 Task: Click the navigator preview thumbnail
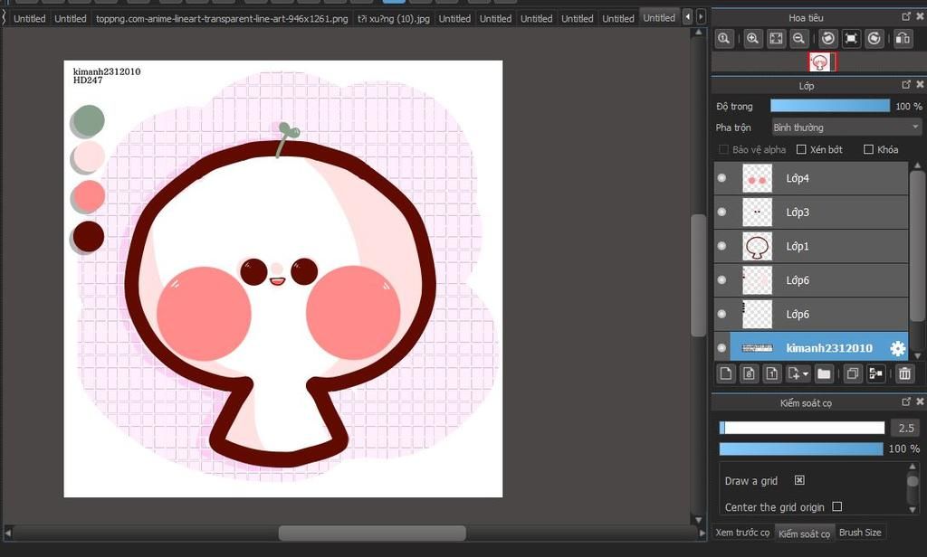[x=822, y=61]
